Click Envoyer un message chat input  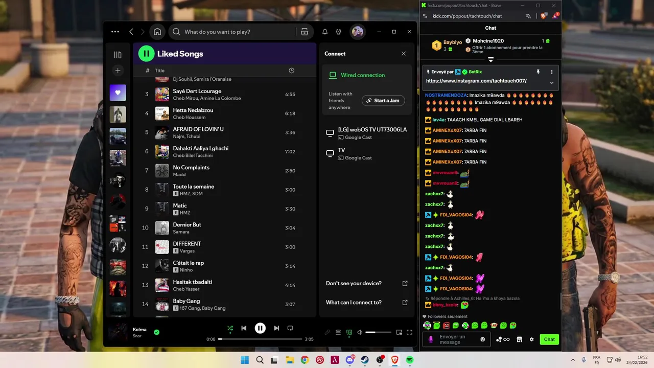point(456,339)
